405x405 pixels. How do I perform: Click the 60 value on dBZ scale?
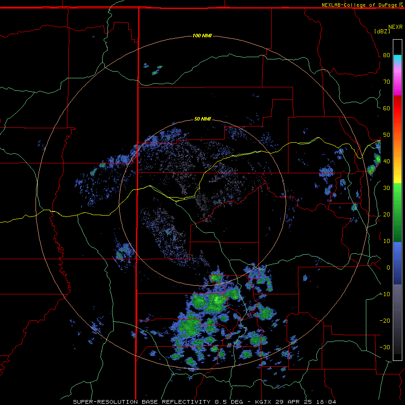pos(387,108)
